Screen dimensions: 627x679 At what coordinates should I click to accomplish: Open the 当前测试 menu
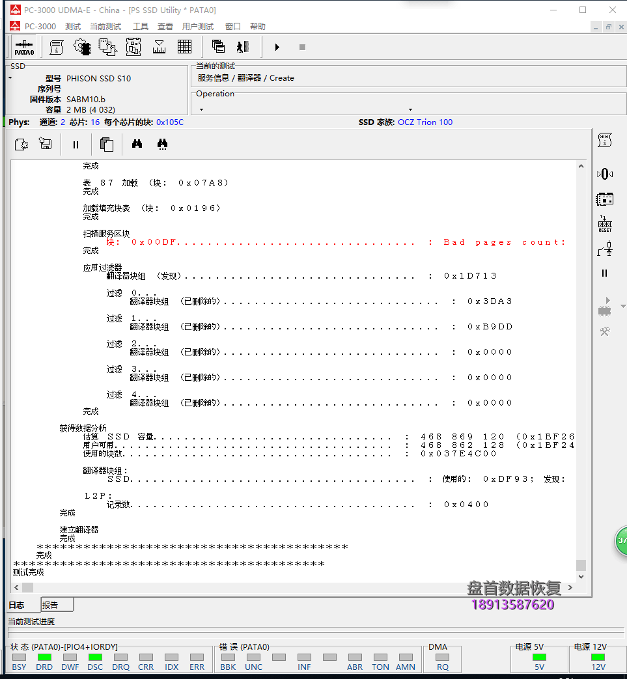point(105,27)
